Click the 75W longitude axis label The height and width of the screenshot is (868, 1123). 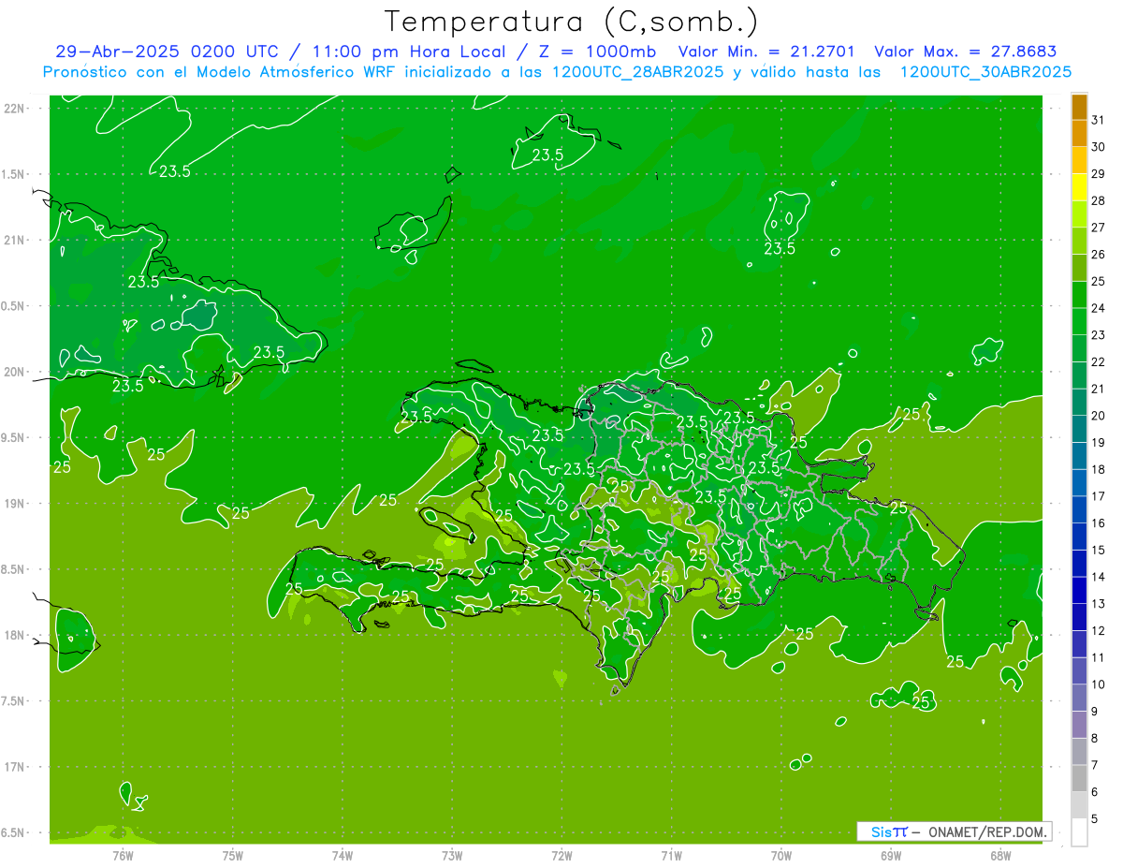point(233,856)
